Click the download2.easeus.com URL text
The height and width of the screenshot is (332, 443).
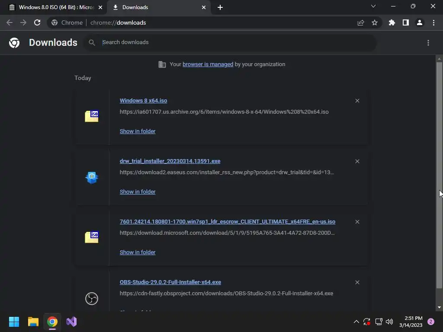pyautogui.click(x=227, y=172)
